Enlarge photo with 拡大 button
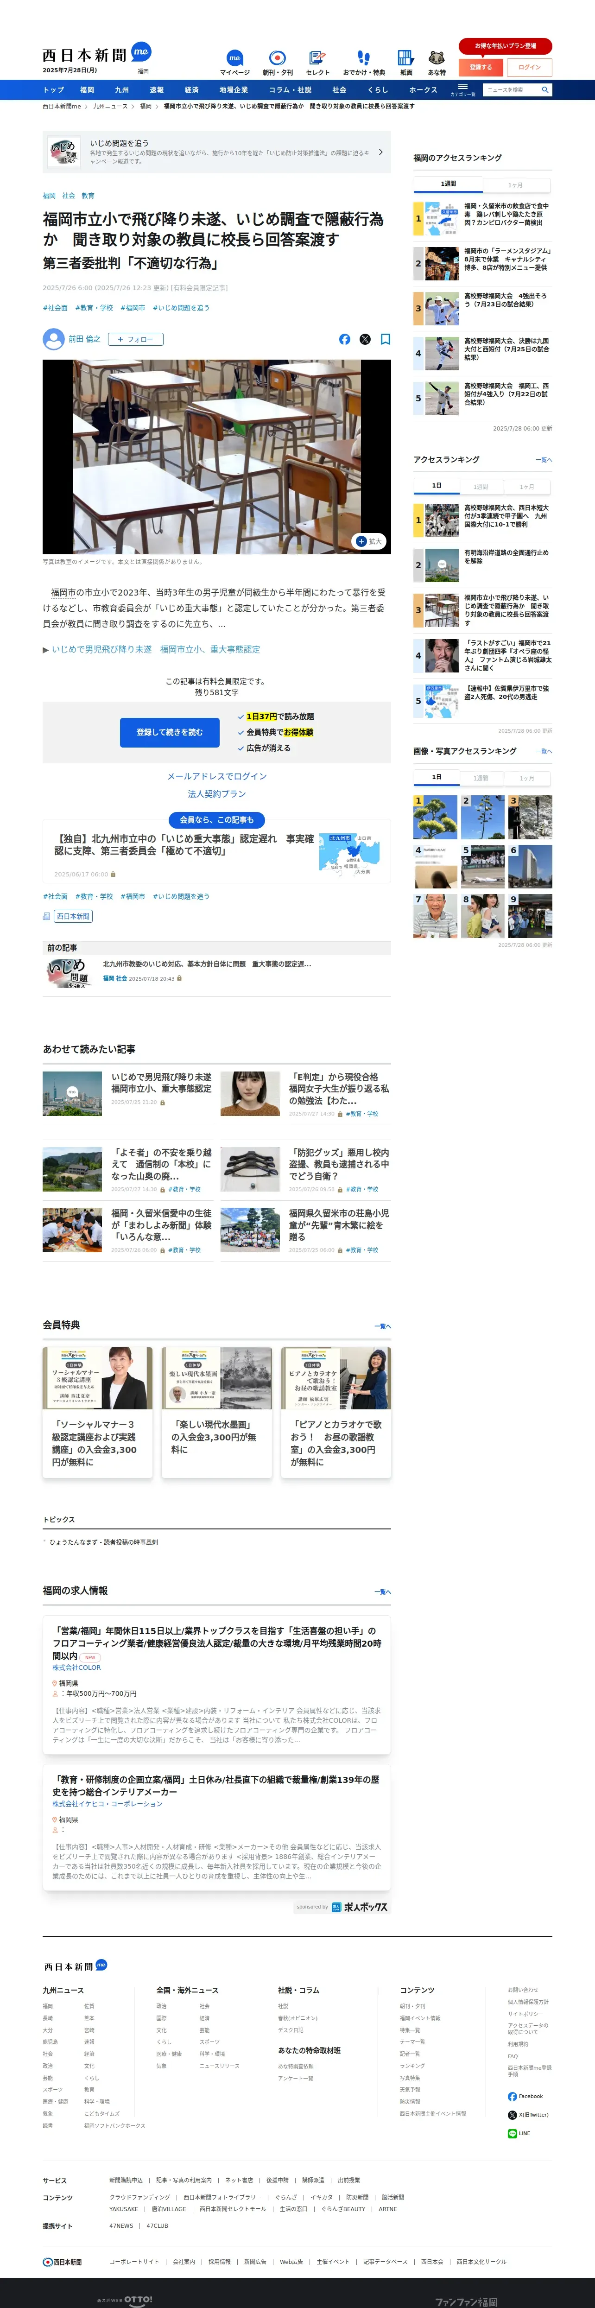Image resolution: width=595 pixels, height=2308 pixels. [x=369, y=541]
